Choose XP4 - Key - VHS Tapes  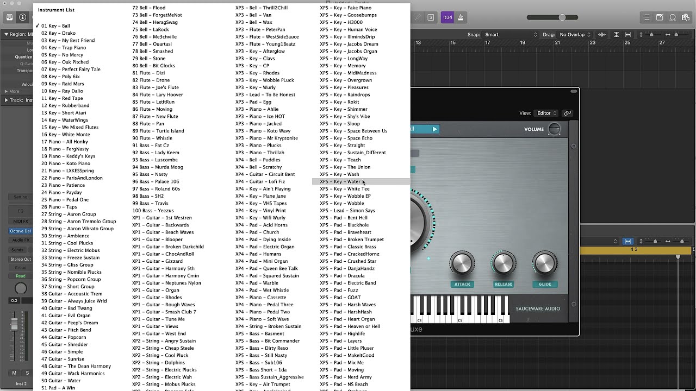(261, 203)
